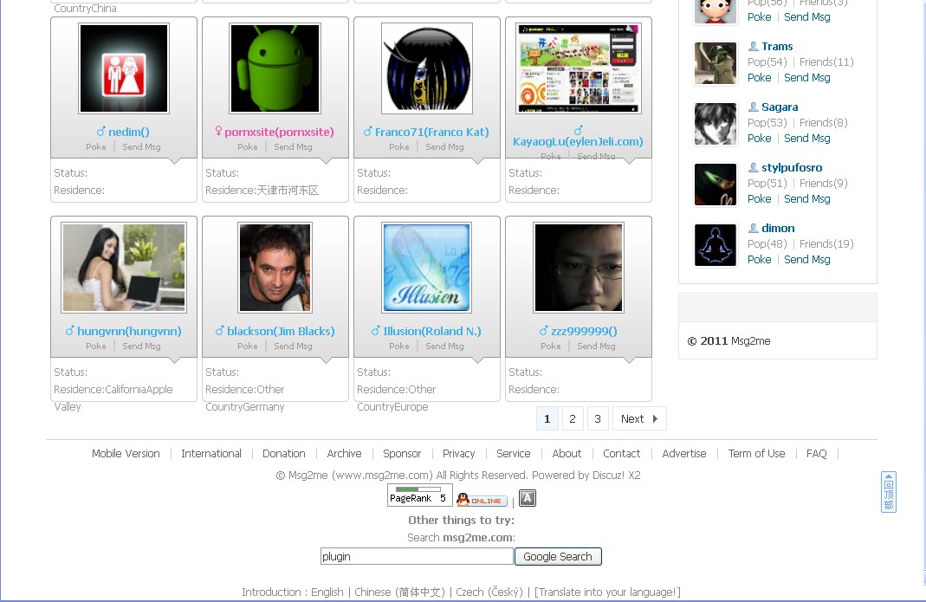This screenshot has width=926, height=602.
Task: View Franco71's black hair avatar
Action: pyautogui.click(x=427, y=68)
